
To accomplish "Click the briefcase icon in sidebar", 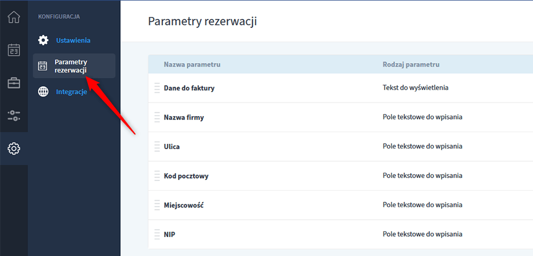I will point(14,83).
